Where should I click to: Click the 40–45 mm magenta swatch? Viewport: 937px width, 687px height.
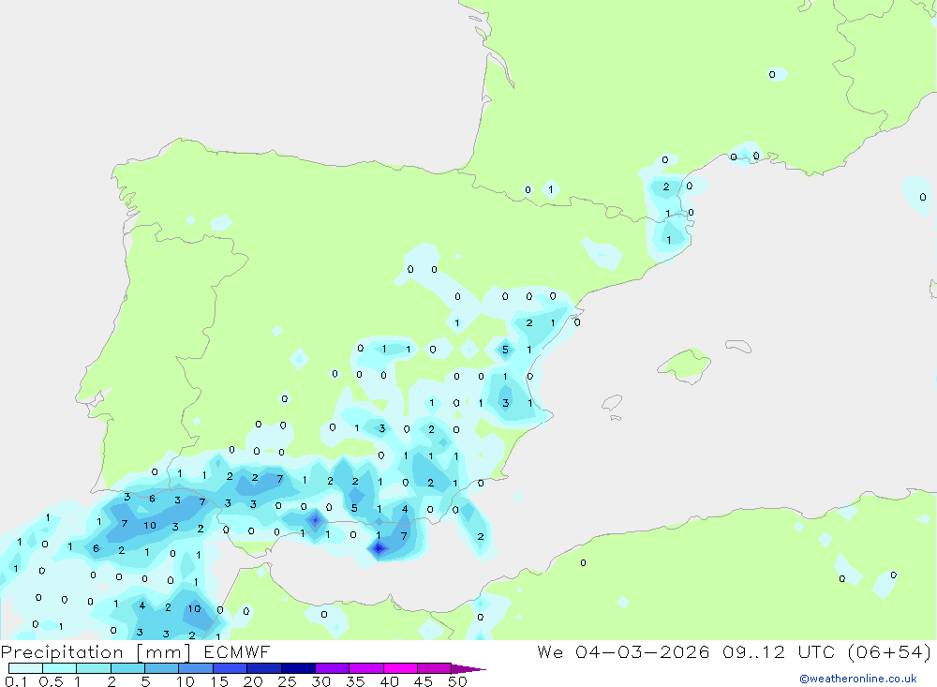400,668
